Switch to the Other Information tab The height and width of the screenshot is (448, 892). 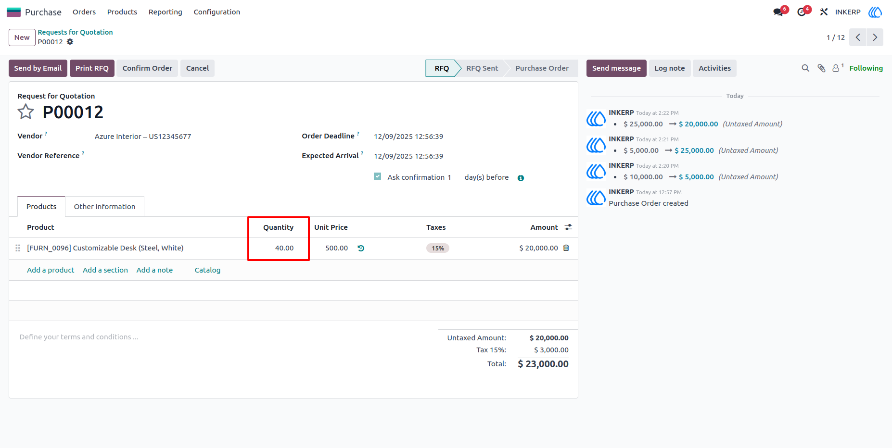pos(104,207)
